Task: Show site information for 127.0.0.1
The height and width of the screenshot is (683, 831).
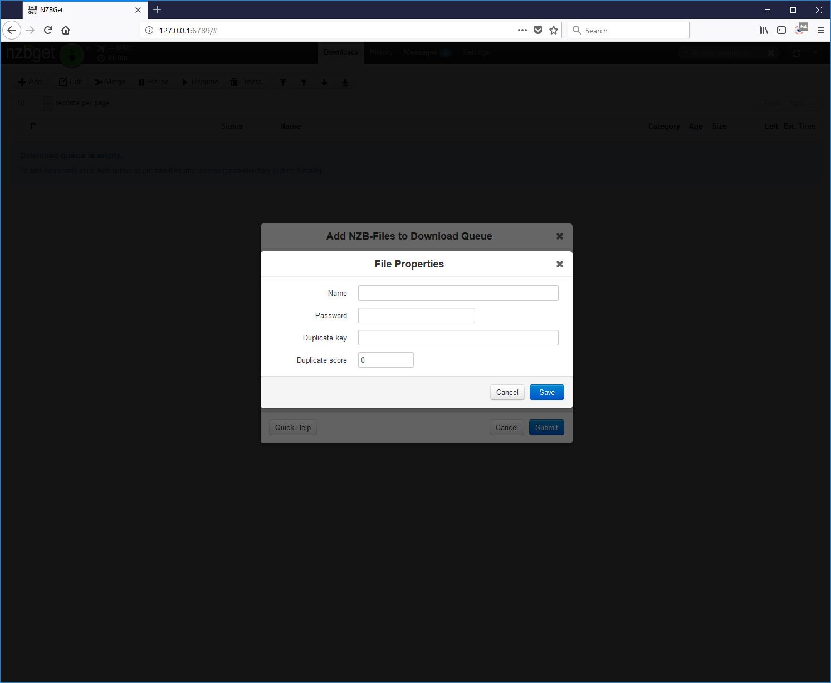Action: pos(149,30)
